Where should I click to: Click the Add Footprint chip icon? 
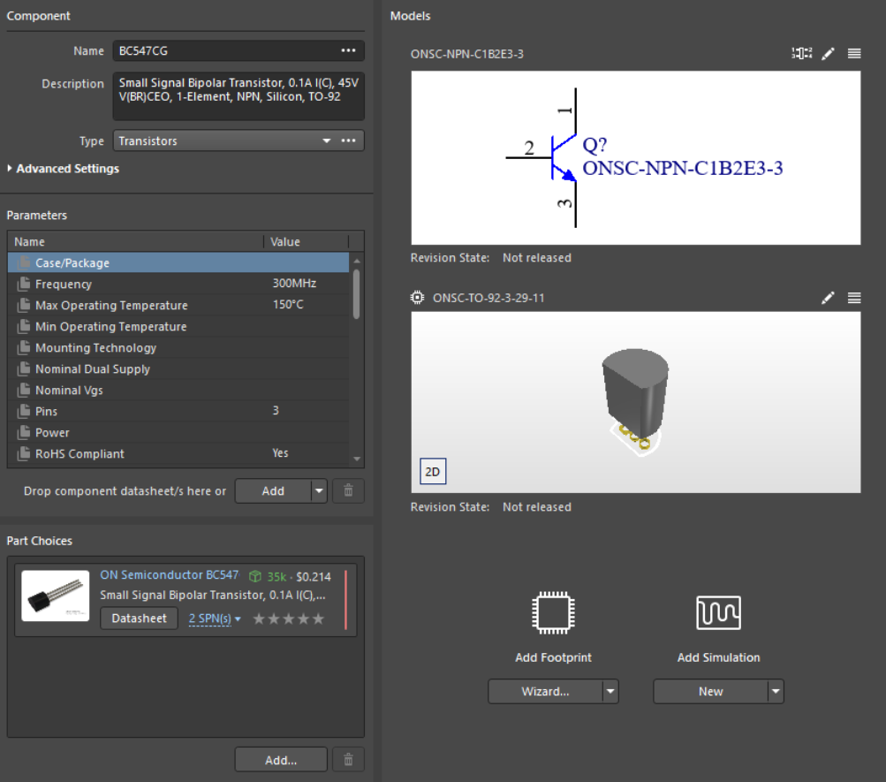[553, 612]
